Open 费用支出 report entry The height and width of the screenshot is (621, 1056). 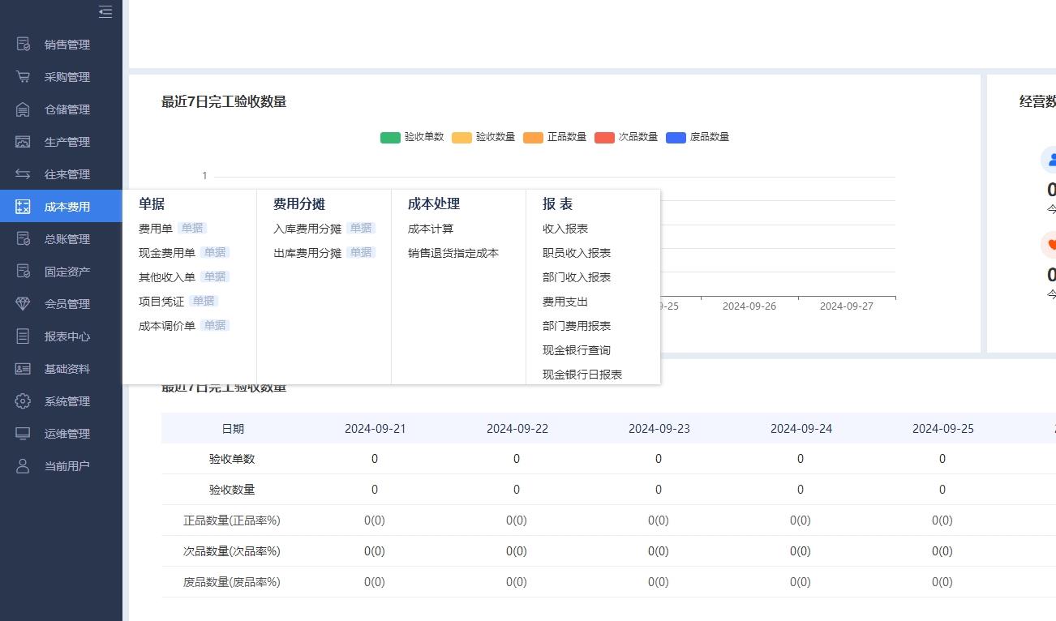pos(565,302)
